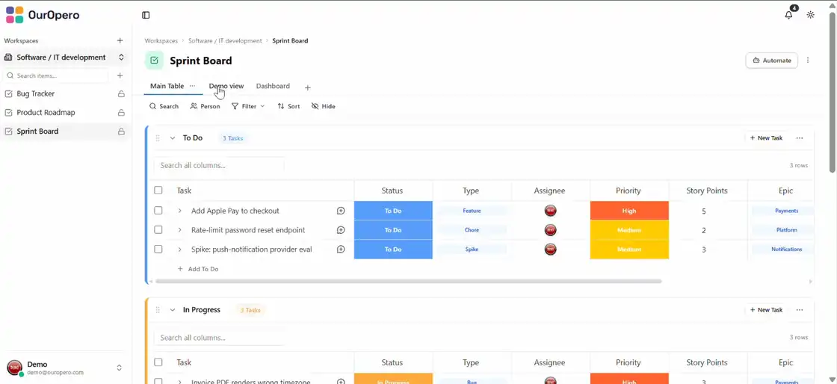Check the Rate-limit password reset endpoint row
Image resolution: width=837 pixels, height=384 pixels.
point(158,229)
